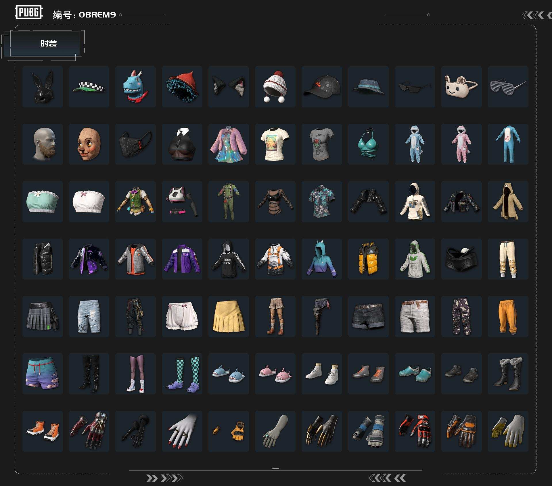Choose the bald bearded head item
This screenshot has height=486, width=552.
(43, 144)
